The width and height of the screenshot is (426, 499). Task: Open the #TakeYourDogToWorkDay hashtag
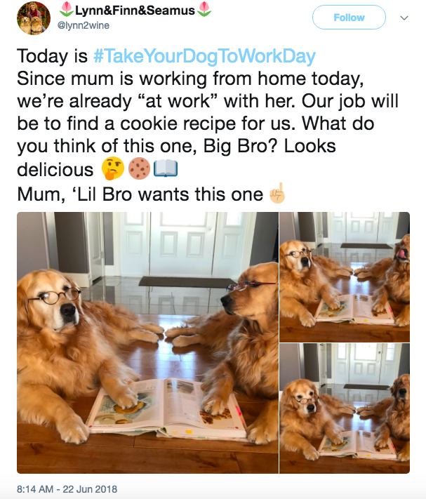pyautogui.click(x=204, y=56)
